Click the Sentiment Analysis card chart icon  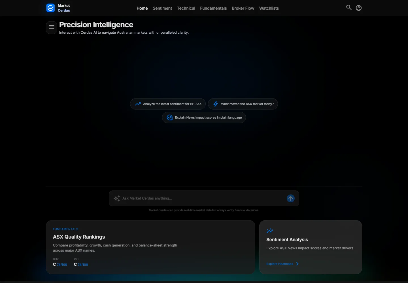pyautogui.click(x=270, y=231)
